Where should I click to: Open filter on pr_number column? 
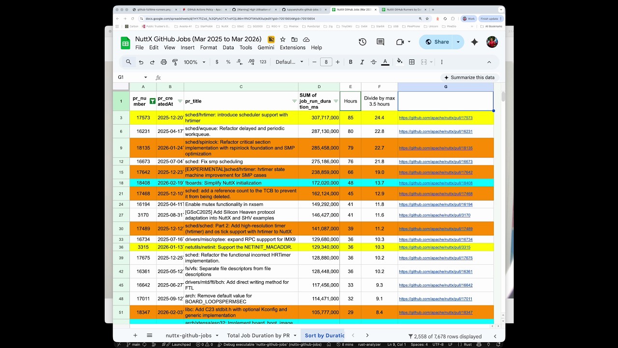[x=153, y=101]
